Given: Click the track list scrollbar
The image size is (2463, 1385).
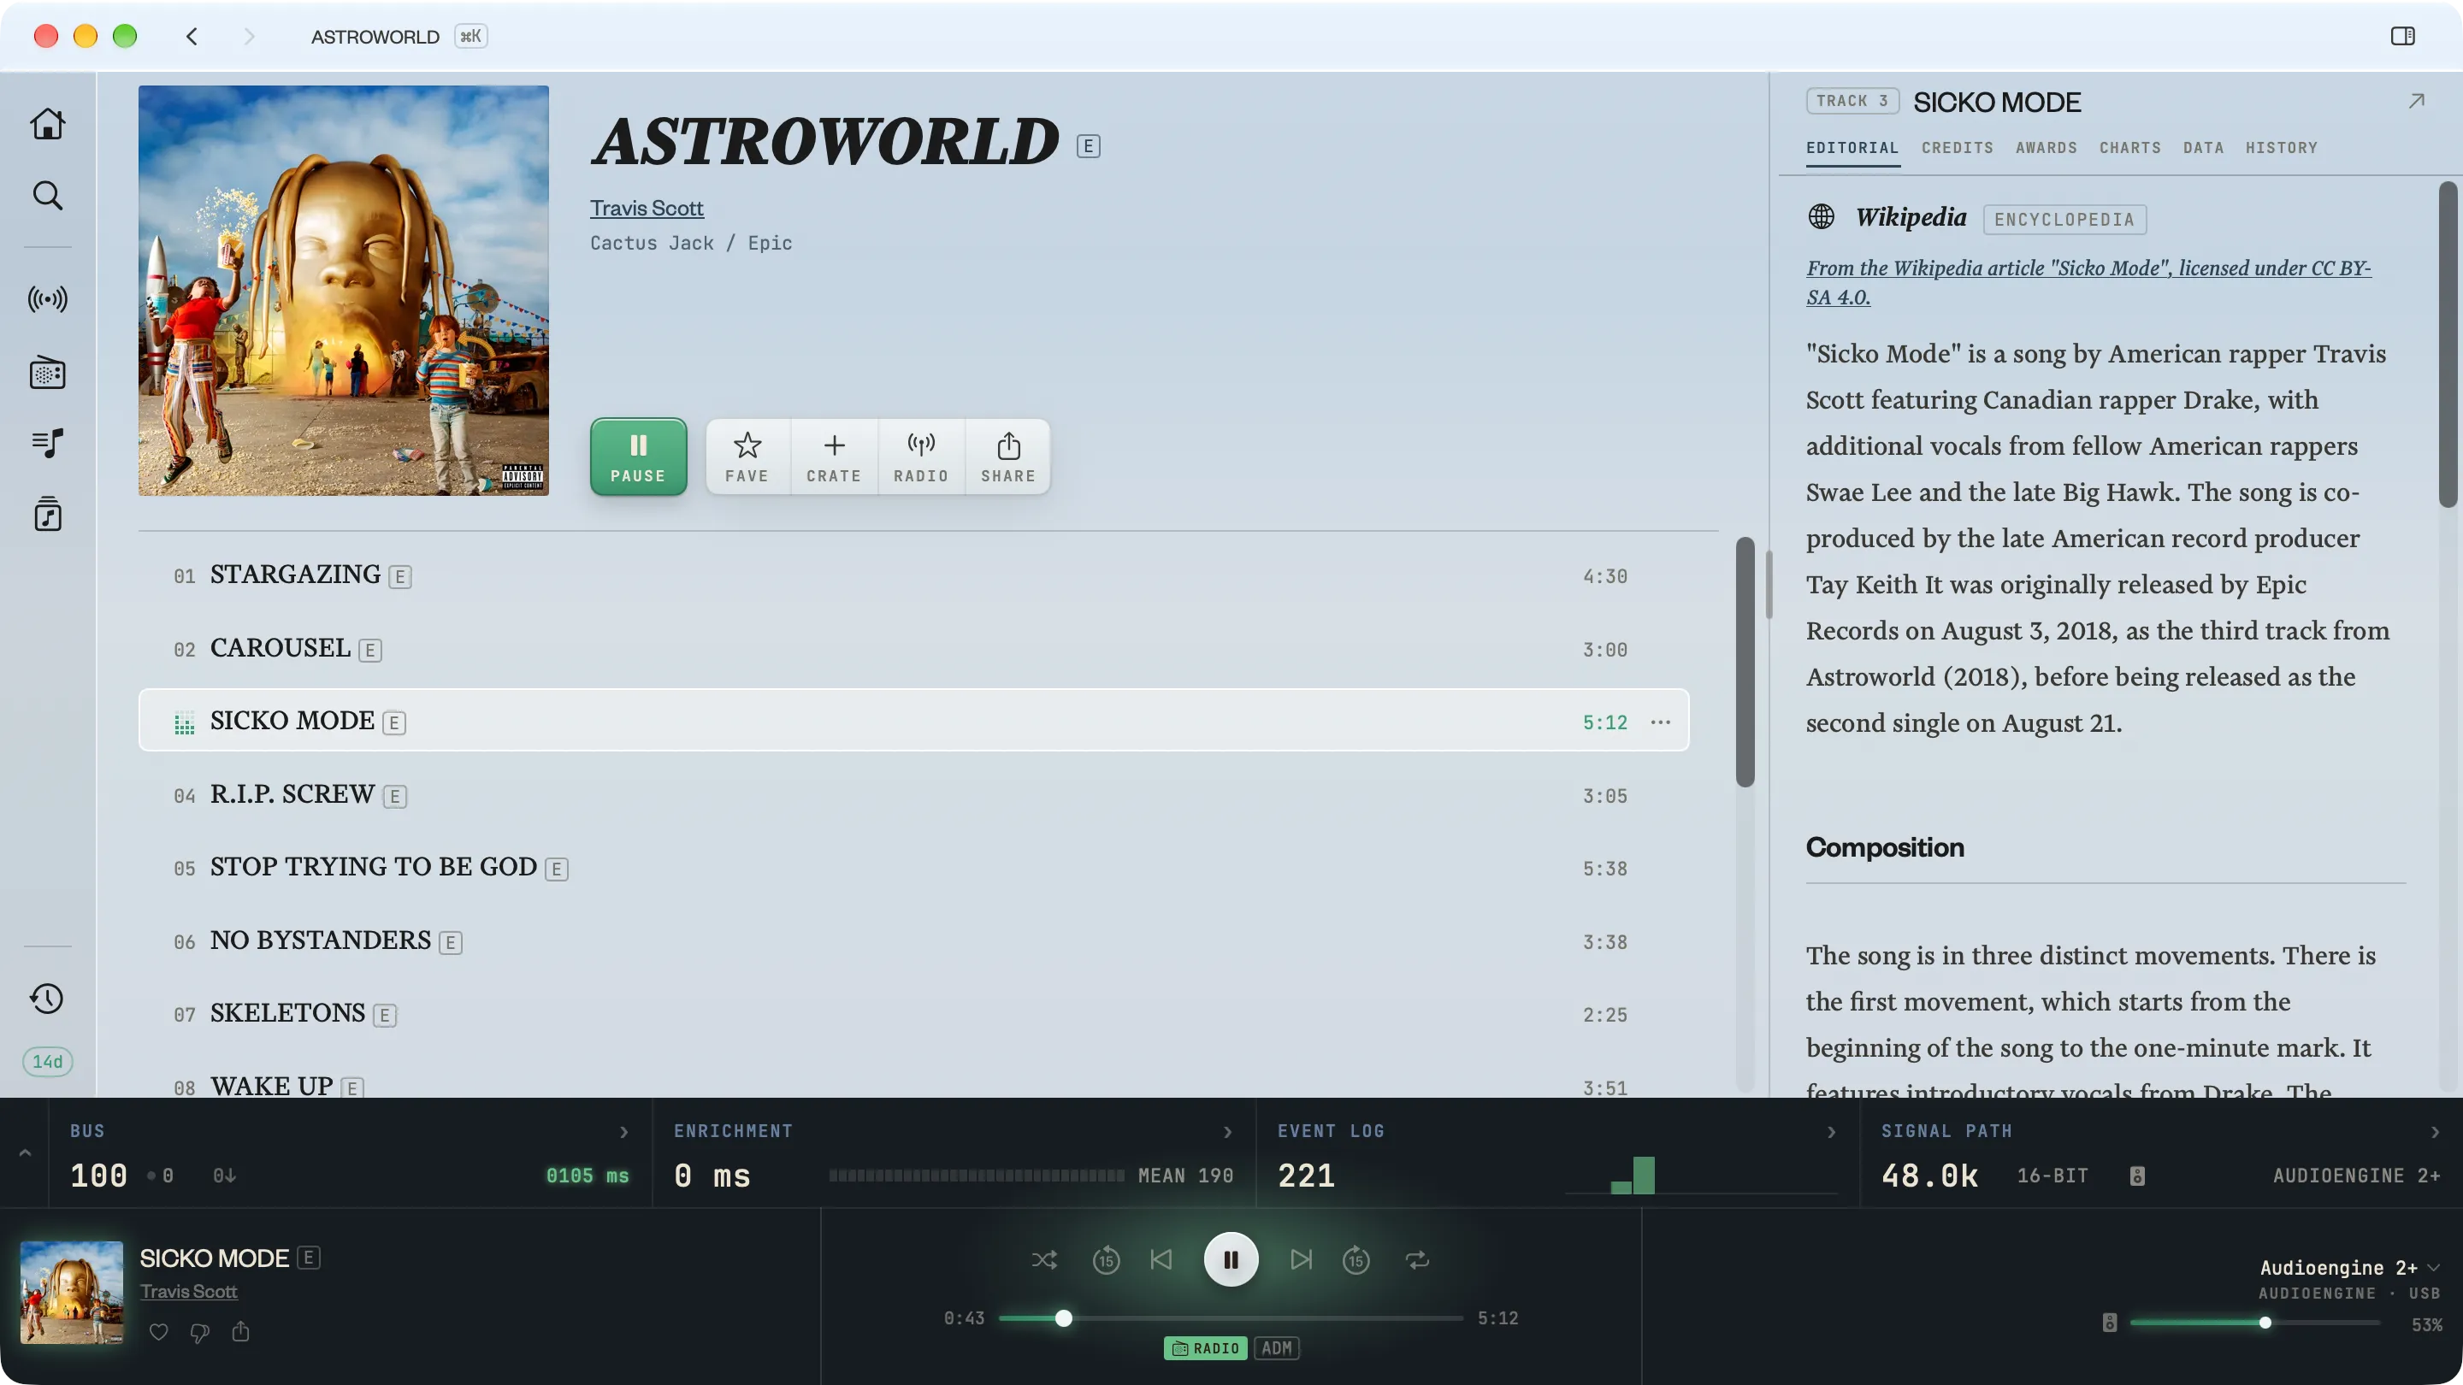Looking at the screenshot, I should coord(1745,662).
